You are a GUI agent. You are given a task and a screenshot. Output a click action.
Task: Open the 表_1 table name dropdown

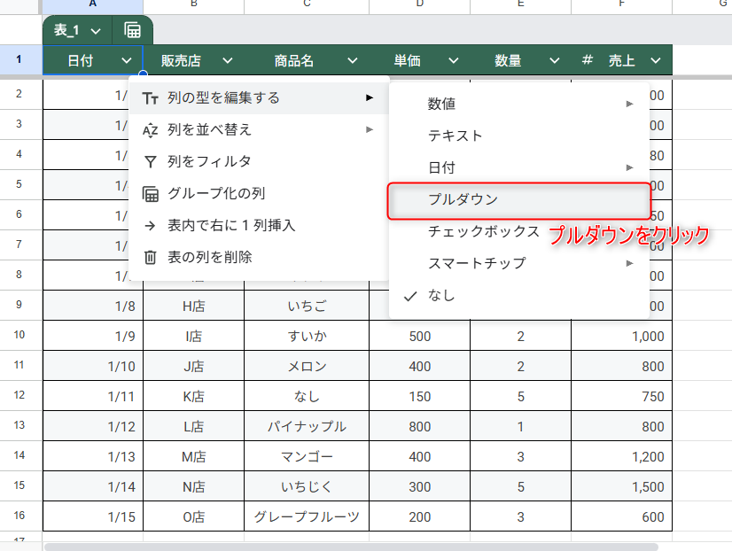pos(95,30)
